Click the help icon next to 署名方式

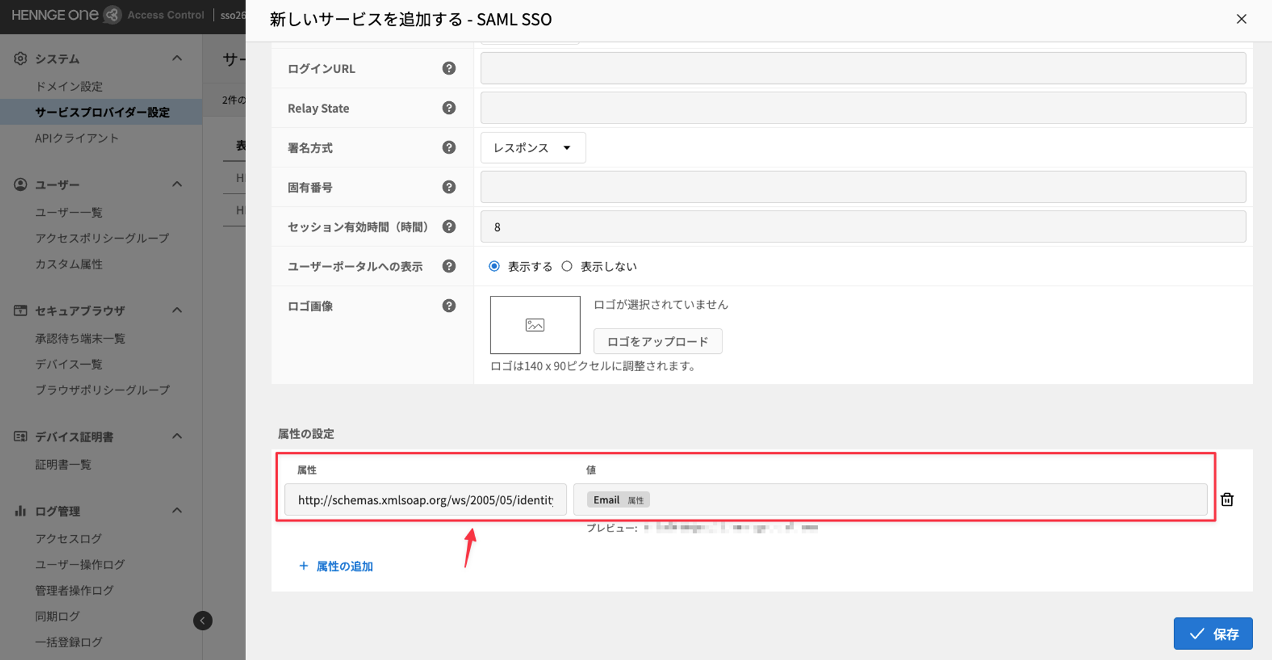tap(449, 147)
